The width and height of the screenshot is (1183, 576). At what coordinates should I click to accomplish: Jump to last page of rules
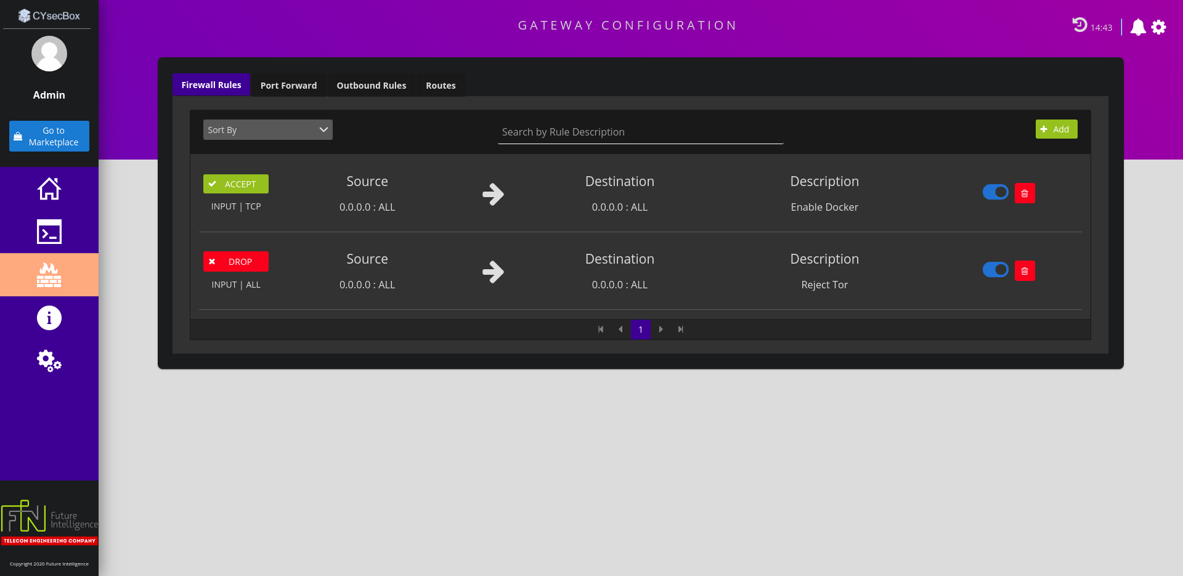pos(681,330)
